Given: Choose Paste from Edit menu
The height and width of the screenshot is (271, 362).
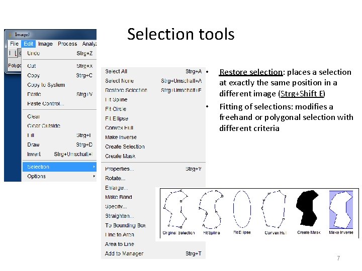Looking at the screenshot, I should pyautogui.click(x=59, y=94).
